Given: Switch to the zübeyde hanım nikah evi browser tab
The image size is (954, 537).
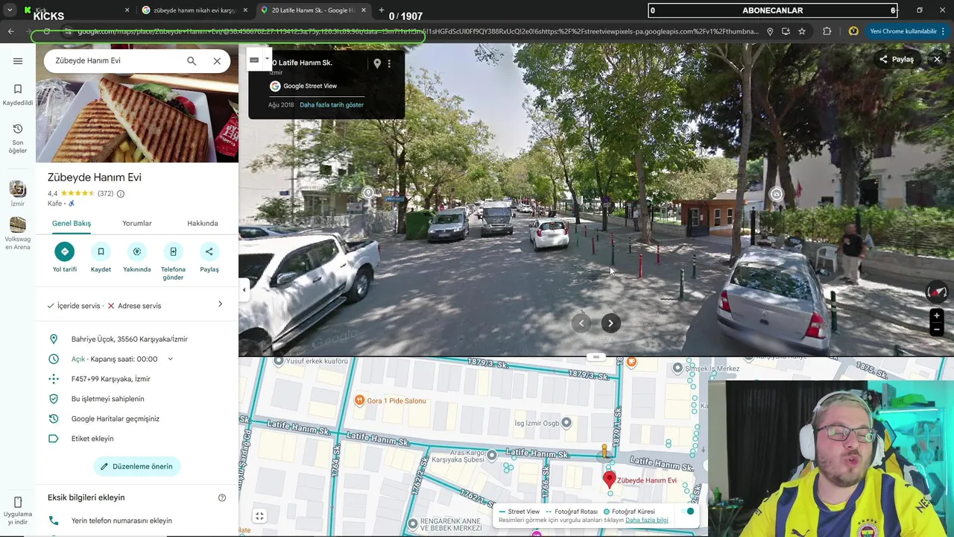Looking at the screenshot, I should (x=194, y=10).
